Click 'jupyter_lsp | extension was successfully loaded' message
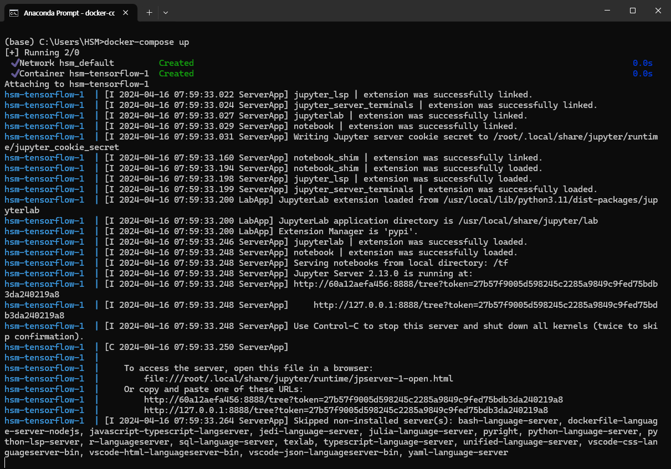Image resolution: width=671 pixels, height=469 pixels. click(x=413, y=179)
